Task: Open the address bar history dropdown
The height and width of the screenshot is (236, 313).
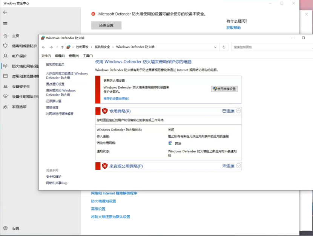Action: click(x=215, y=47)
